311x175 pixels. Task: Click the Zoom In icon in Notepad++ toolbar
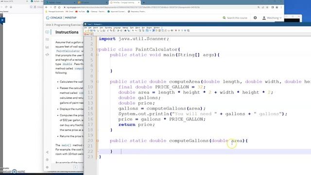[133, 30]
